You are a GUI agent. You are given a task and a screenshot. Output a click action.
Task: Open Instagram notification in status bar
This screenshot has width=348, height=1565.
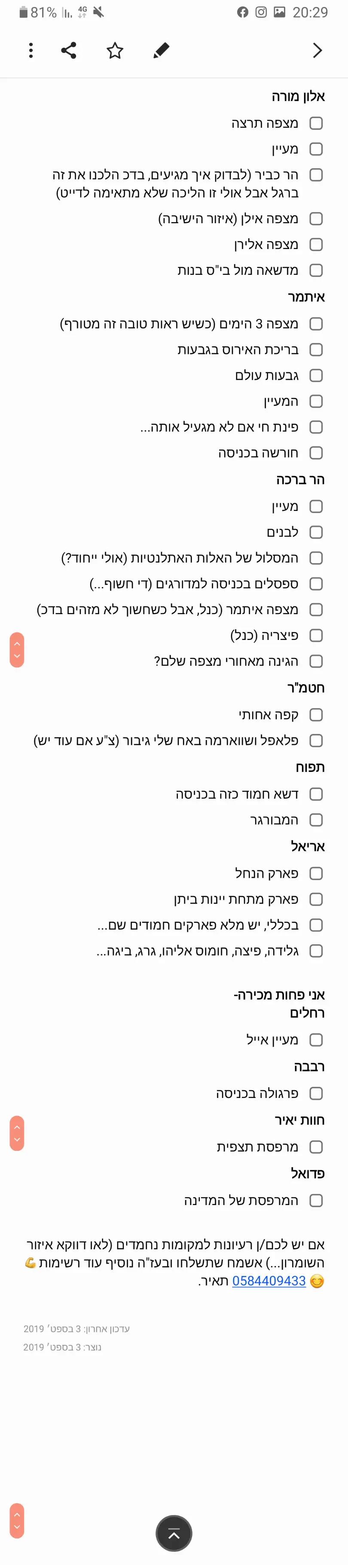click(x=261, y=12)
